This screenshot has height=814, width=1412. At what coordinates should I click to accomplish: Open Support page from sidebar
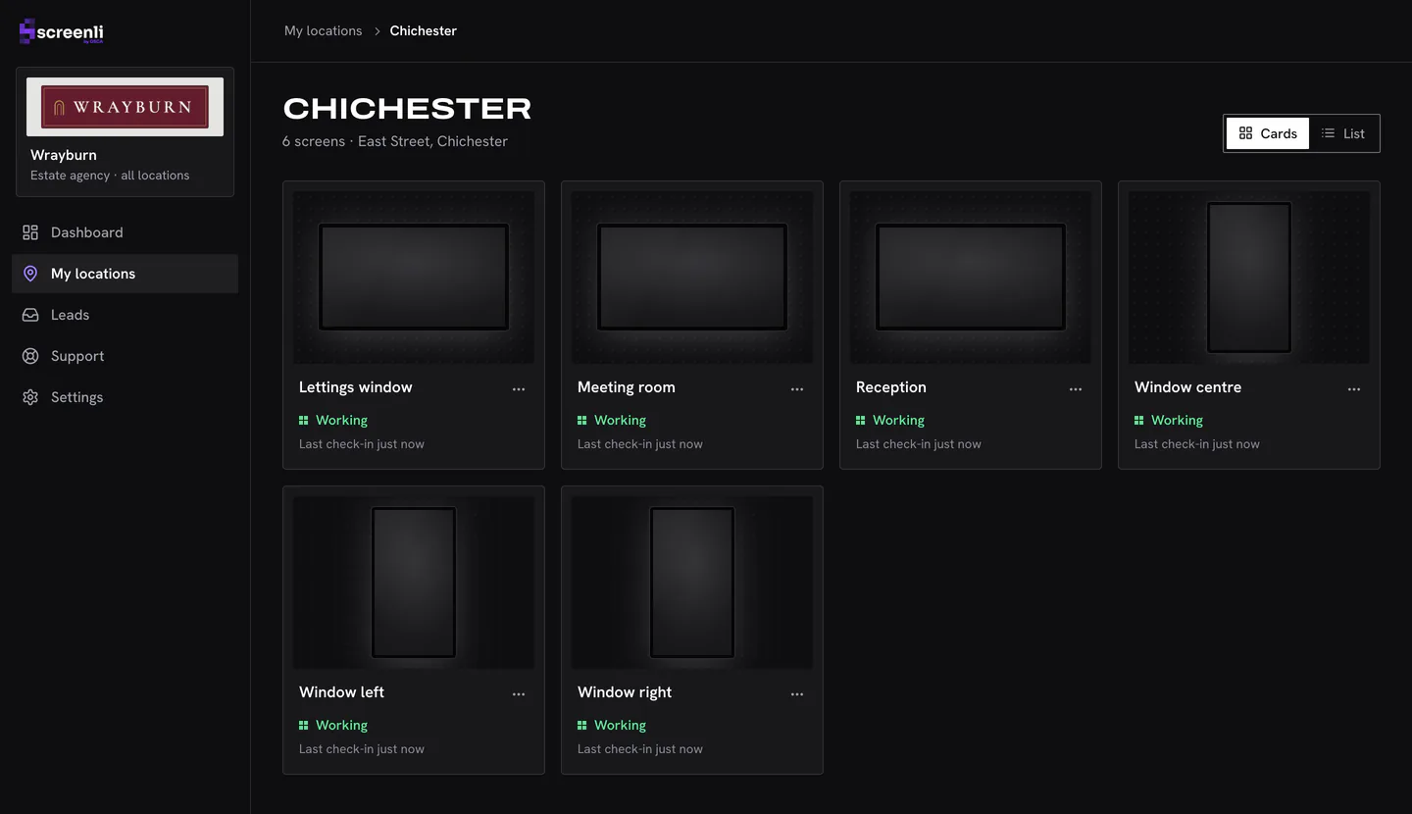point(125,356)
